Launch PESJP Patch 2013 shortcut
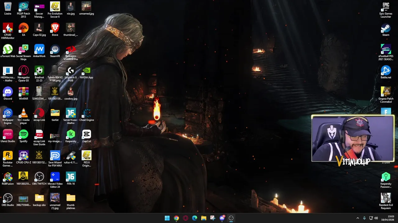Viewport: 398px width, 223px height. (23, 10)
